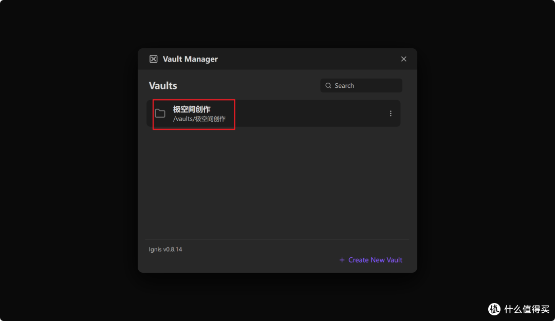Click the 什么值得买 watermark text
Screen dimensions: 555x321
pyautogui.click(x=527, y=309)
